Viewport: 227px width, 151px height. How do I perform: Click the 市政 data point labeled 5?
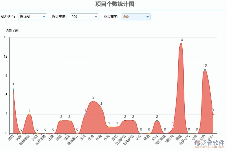click(x=93, y=101)
